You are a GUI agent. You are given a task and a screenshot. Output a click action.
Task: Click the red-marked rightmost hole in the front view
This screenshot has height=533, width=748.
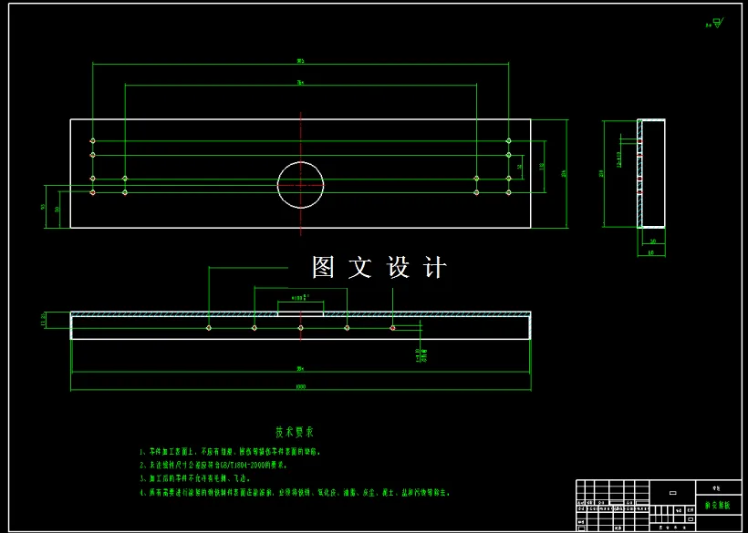coord(392,328)
